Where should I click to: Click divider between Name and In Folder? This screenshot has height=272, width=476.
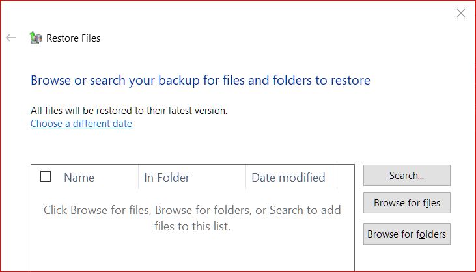click(x=138, y=177)
